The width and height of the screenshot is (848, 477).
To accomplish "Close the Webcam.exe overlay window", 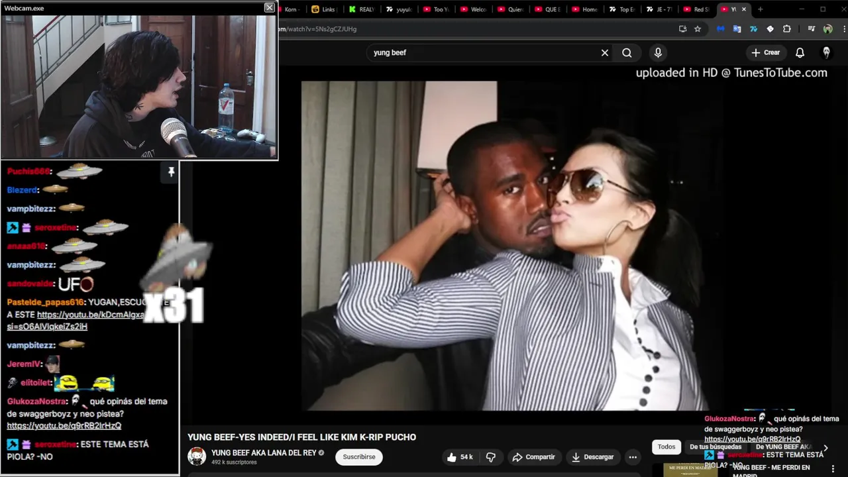I will pyautogui.click(x=269, y=7).
